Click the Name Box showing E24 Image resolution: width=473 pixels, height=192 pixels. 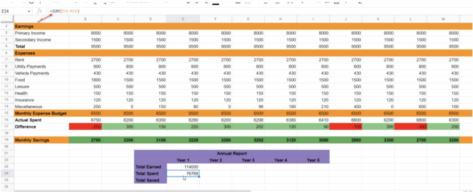(12, 11)
